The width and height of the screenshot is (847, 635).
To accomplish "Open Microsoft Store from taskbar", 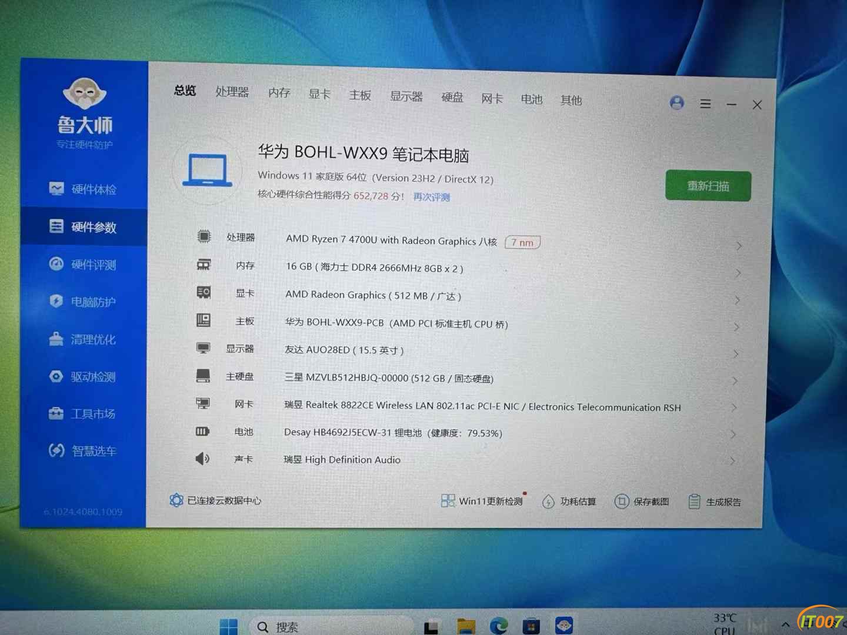I will [531, 626].
